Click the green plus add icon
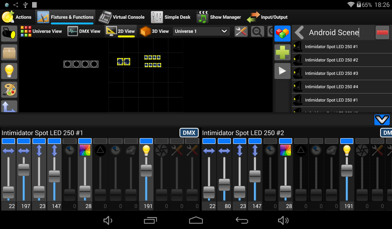The image size is (392, 229). pos(282,52)
